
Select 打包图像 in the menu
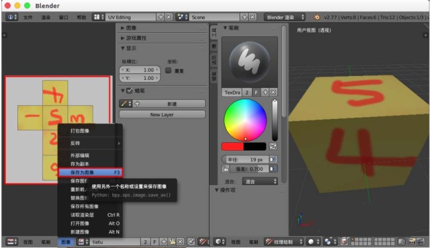pos(90,131)
